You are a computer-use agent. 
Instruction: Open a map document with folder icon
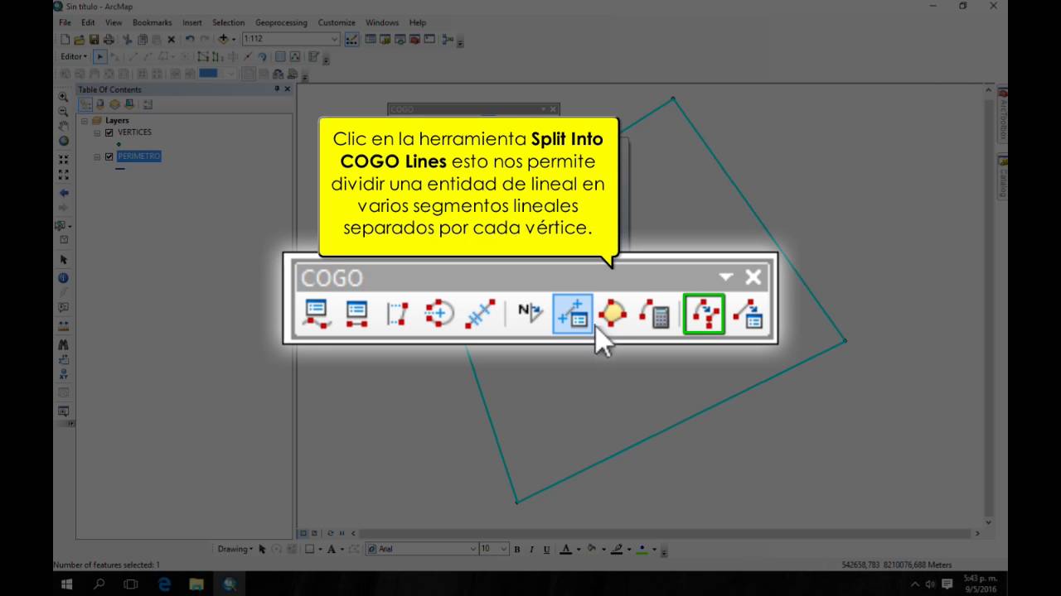pyautogui.click(x=79, y=39)
